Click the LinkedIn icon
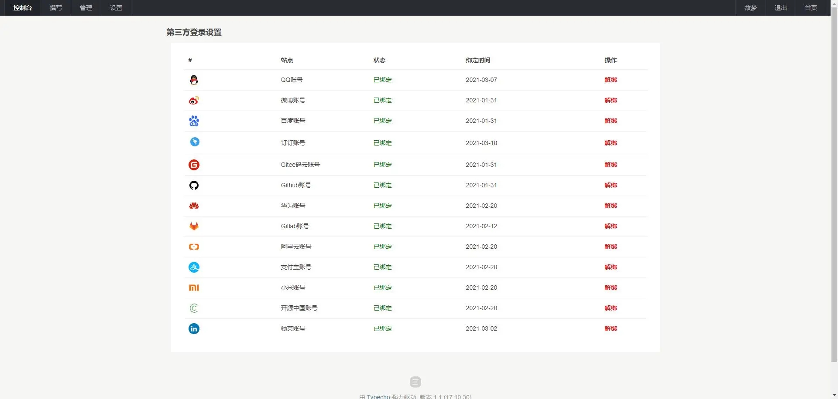The height and width of the screenshot is (399, 838). click(194, 329)
